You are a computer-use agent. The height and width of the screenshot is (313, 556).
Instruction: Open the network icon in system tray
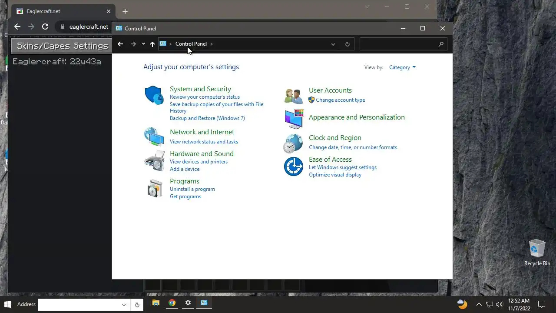click(x=490, y=304)
